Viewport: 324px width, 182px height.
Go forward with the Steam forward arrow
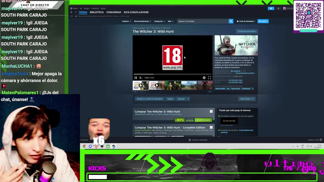coord(75,12)
